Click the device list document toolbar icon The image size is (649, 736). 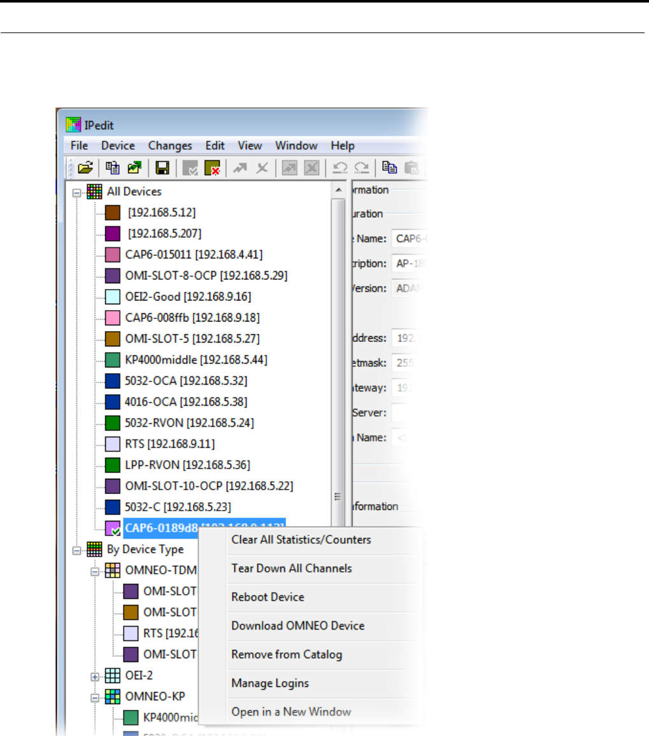tap(112, 167)
